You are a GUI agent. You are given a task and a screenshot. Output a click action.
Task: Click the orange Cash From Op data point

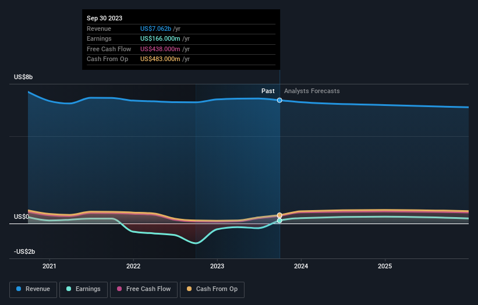[279, 215]
